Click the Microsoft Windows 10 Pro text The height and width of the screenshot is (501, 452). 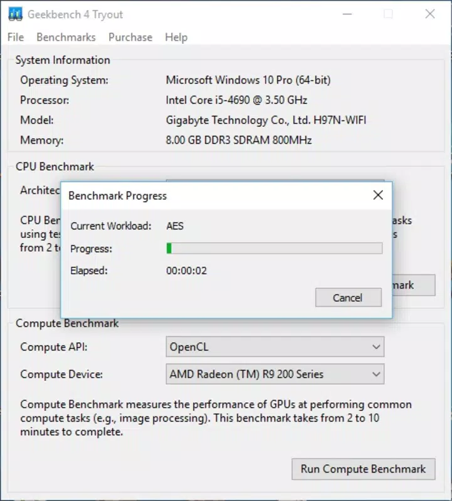point(248,80)
